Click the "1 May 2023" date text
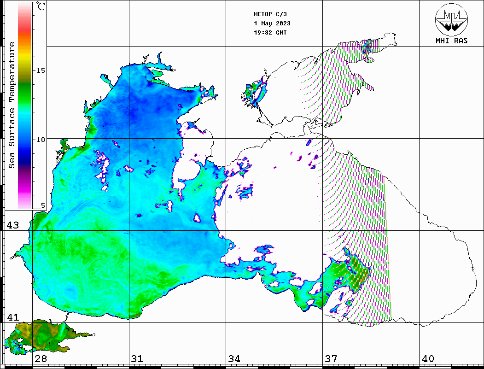484x369 pixels. (x=272, y=23)
